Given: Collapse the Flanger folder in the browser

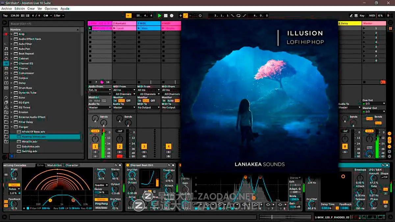Looking at the screenshot, I should (12, 127).
